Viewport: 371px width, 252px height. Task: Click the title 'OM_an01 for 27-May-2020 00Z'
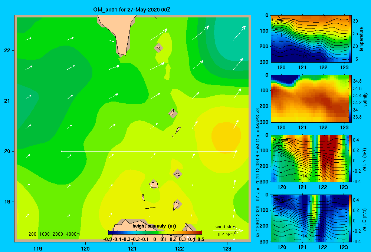point(132,10)
